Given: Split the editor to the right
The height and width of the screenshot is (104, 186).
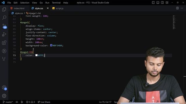Looking at the screenshot, I should 177,8.
